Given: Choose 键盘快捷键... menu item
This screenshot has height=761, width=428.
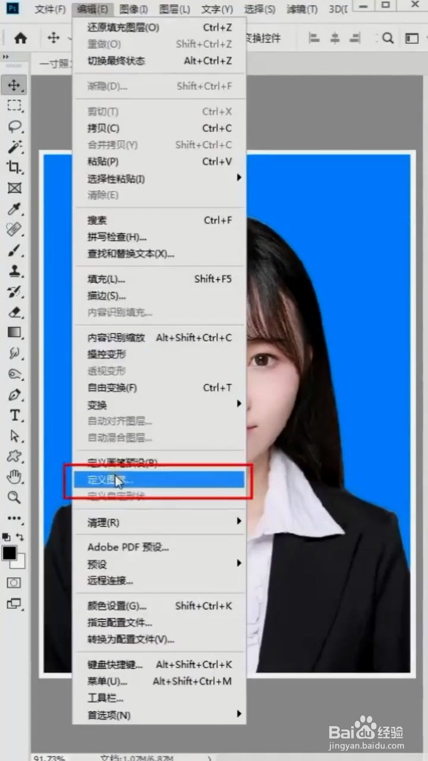Looking at the screenshot, I should click(x=159, y=664).
